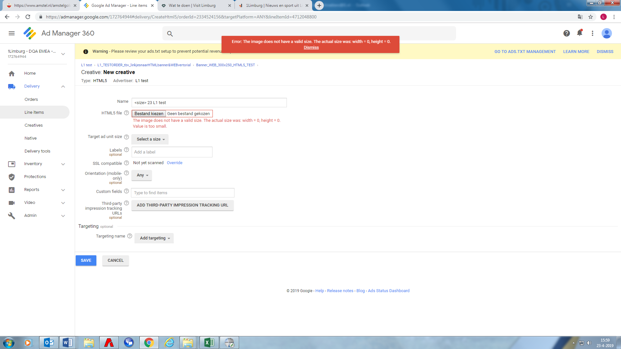Image resolution: width=621 pixels, height=349 pixels.
Task: Open the notifications bell
Action: tap(580, 33)
